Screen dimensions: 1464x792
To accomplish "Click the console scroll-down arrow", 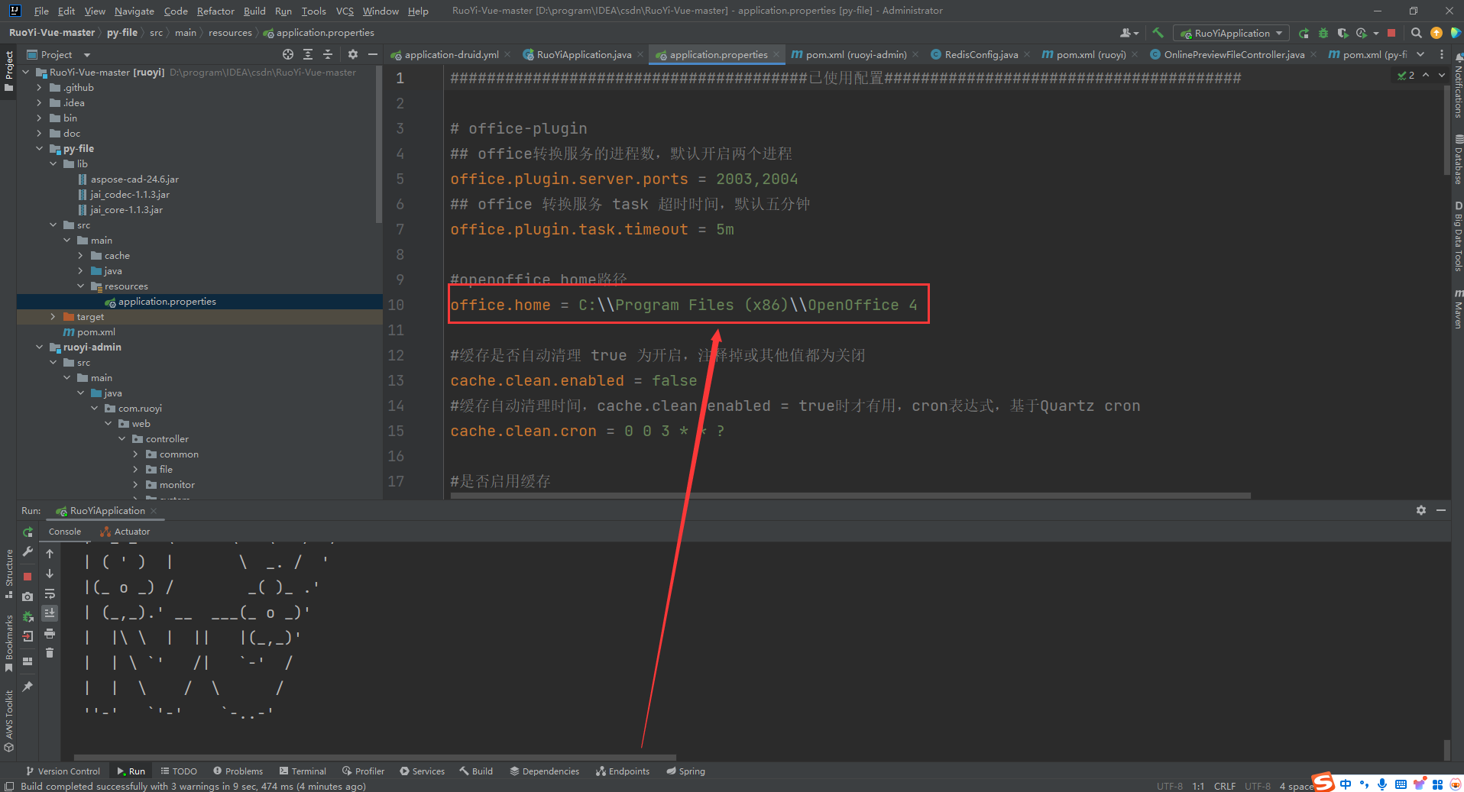I will point(50,574).
